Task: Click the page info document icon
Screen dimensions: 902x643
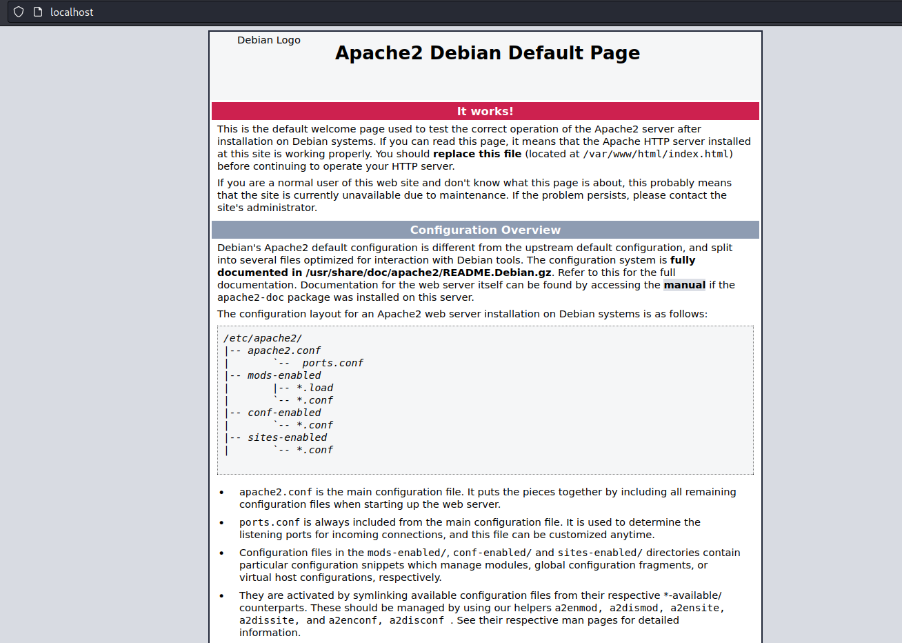Action: point(38,12)
